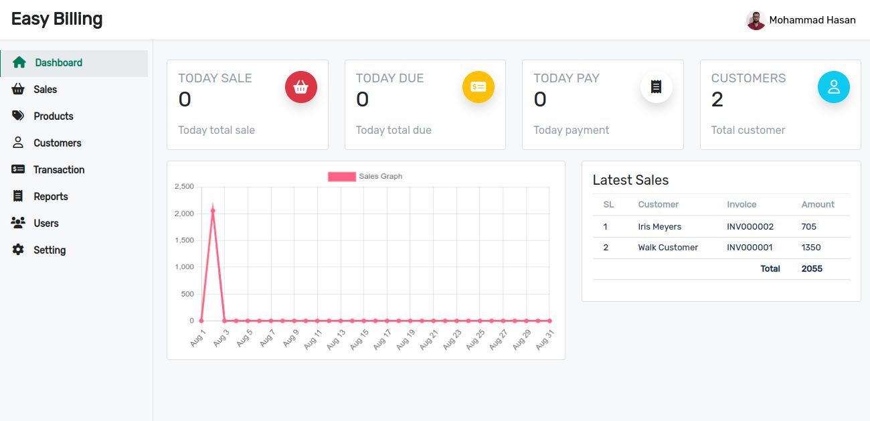
Task: Click the Reports receipt icon in sidebar
Action: [x=18, y=196]
